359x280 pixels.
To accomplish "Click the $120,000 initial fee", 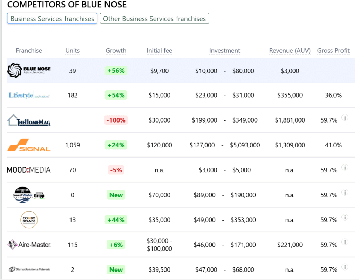I will (160, 145).
